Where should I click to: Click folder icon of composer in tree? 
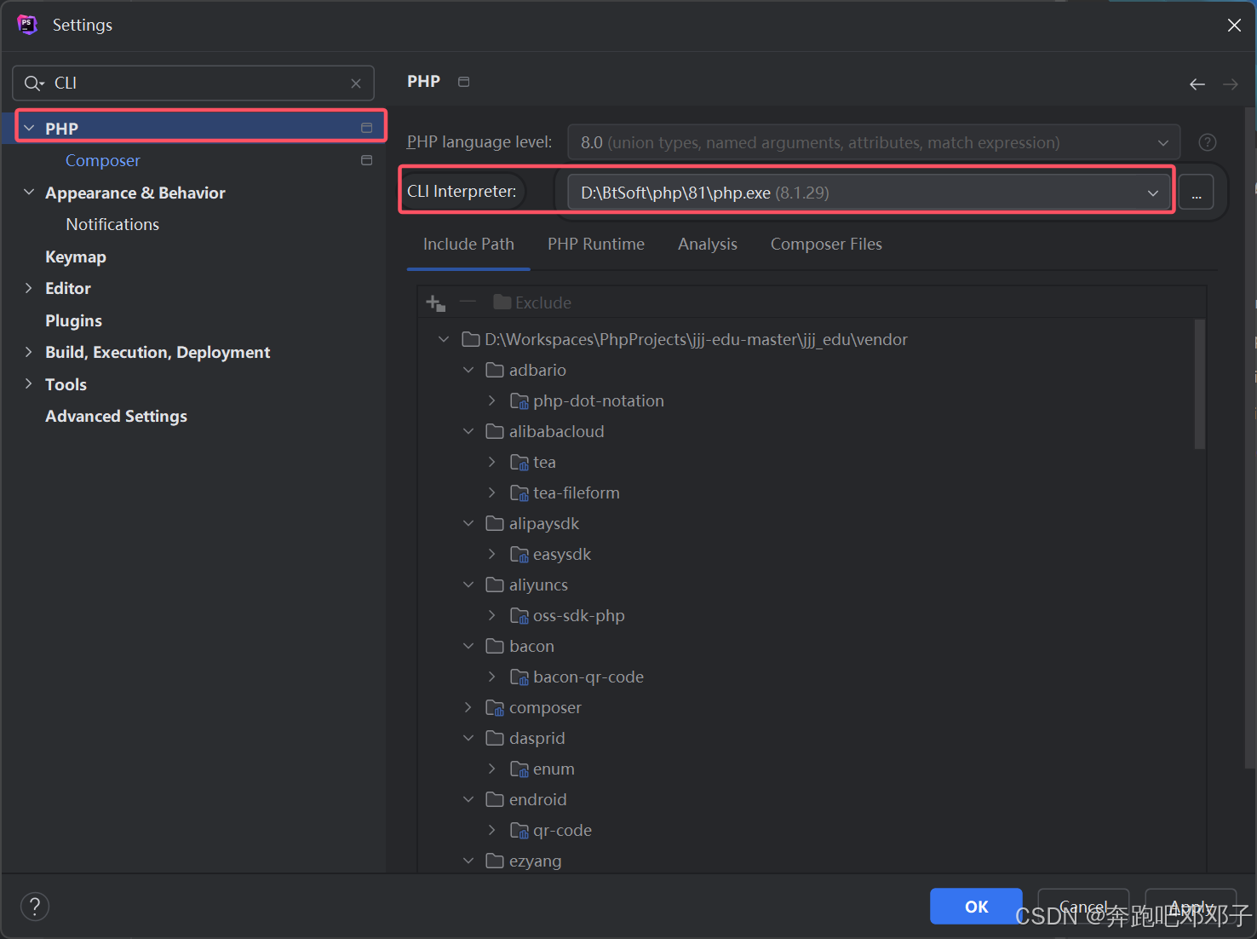click(x=495, y=707)
